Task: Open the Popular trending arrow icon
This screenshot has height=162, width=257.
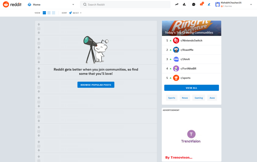Action: [x=176, y=5]
